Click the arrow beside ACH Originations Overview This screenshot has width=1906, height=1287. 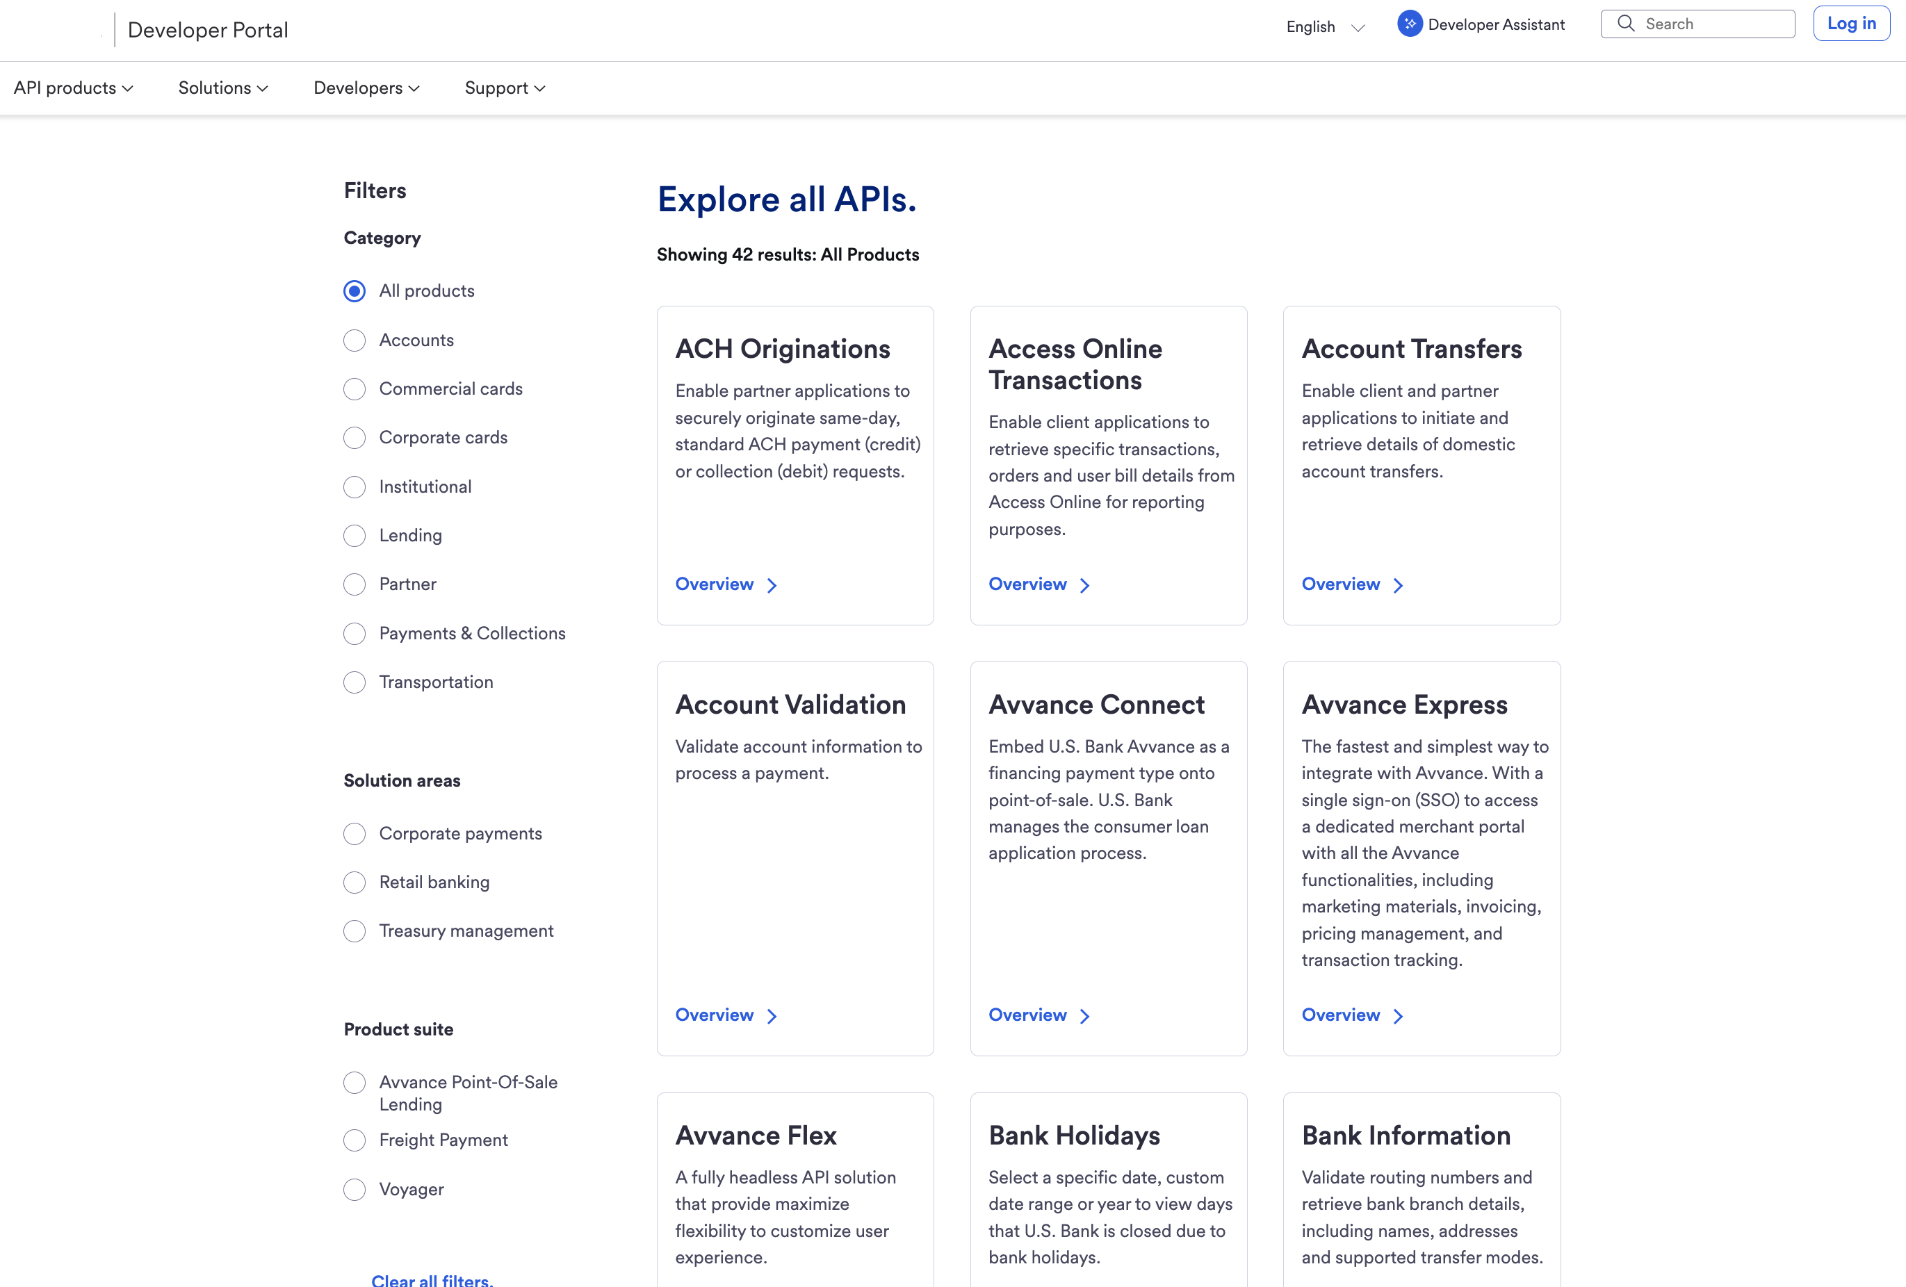pos(772,585)
